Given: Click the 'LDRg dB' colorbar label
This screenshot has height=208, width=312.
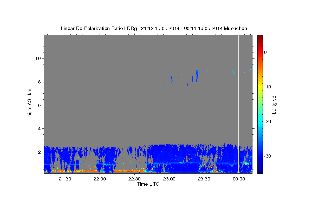Looking at the screenshot, I should [x=274, y=105].
